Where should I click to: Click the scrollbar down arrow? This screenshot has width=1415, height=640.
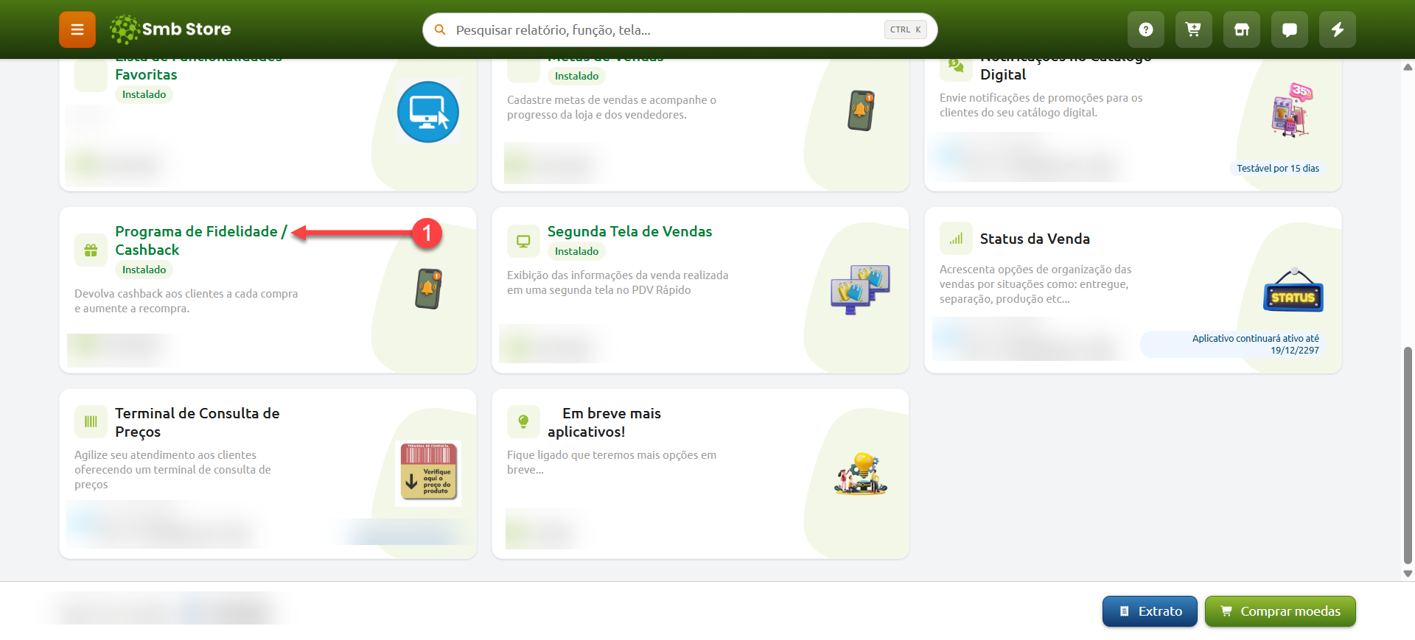coord(1408,573)
